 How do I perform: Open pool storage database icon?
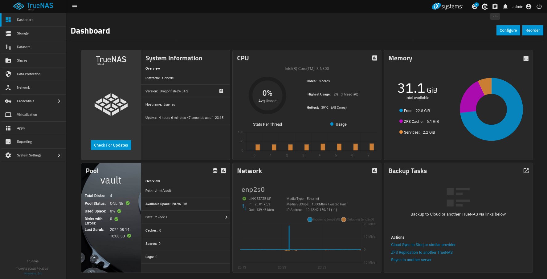tap(215, 171)
